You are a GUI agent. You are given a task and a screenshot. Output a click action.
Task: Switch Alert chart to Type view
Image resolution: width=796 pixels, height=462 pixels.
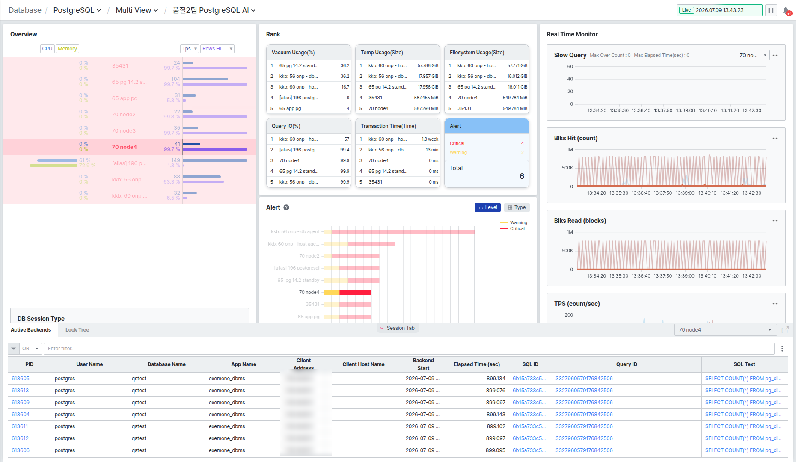(517, 207)
